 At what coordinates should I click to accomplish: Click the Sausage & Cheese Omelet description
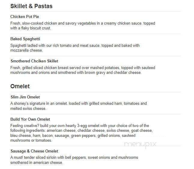74,160
